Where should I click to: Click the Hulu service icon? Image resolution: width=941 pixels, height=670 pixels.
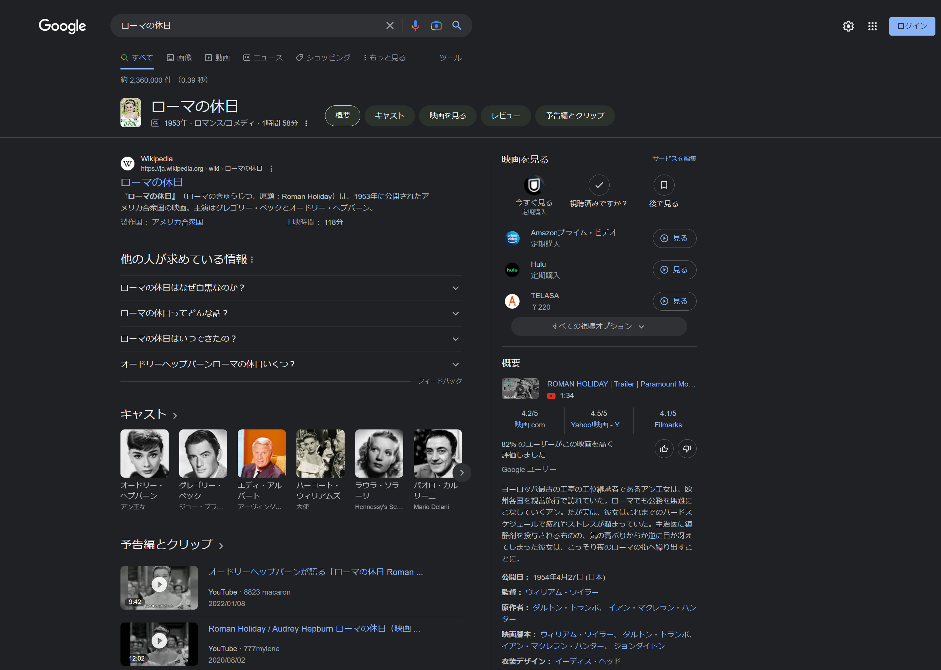click(512, 270)
